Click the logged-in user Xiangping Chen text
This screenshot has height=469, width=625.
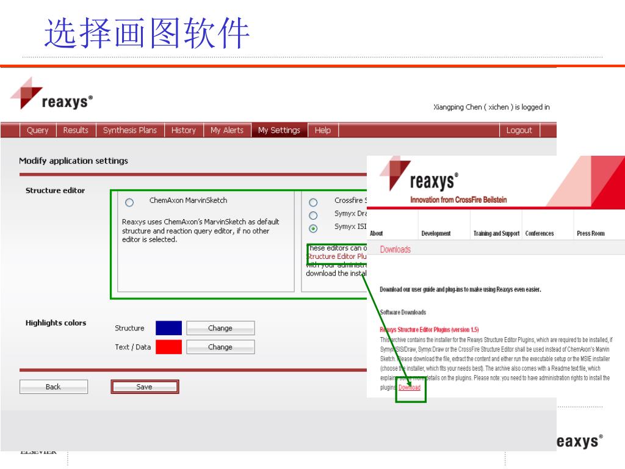tap(491, 107)
